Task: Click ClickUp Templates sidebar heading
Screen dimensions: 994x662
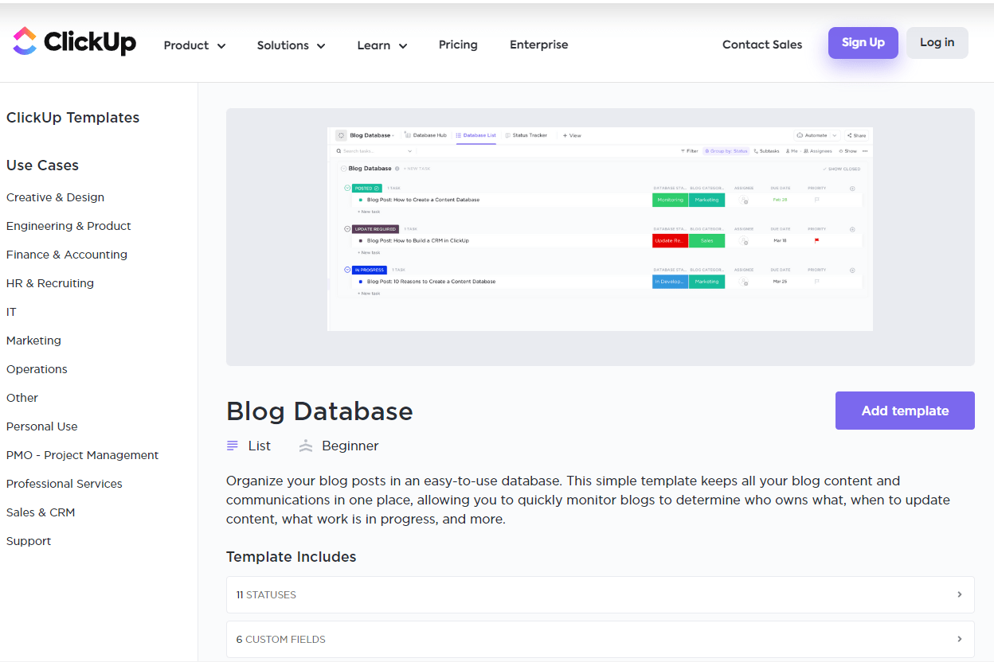Action: pyautogui.click(x=72, y=118)
